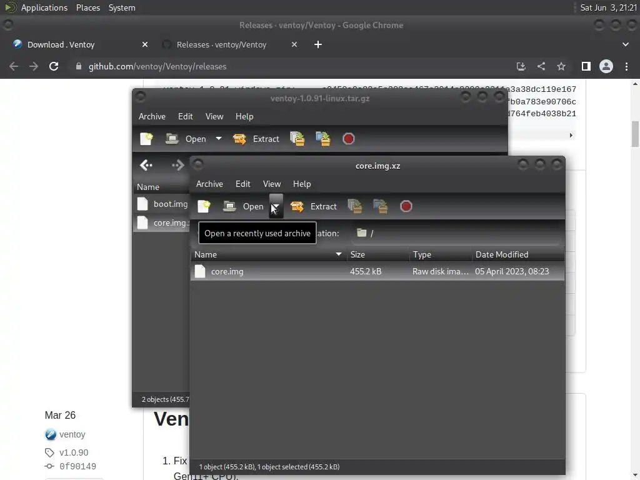Click Open icon in ventoy tar.gz toolbar
The image size is (640, 480).
tap(186, 139)
